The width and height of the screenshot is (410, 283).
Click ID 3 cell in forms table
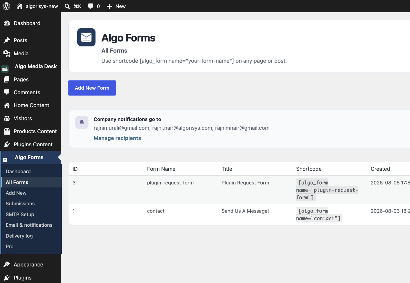74,183
